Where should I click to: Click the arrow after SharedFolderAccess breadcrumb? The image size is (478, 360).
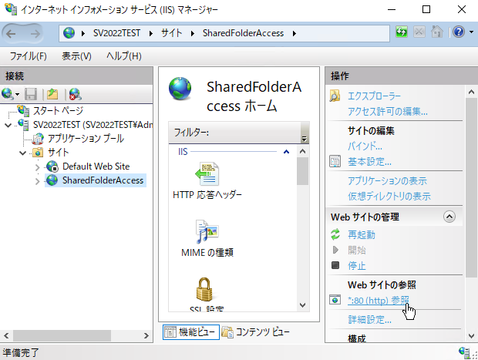click(295, 33)
